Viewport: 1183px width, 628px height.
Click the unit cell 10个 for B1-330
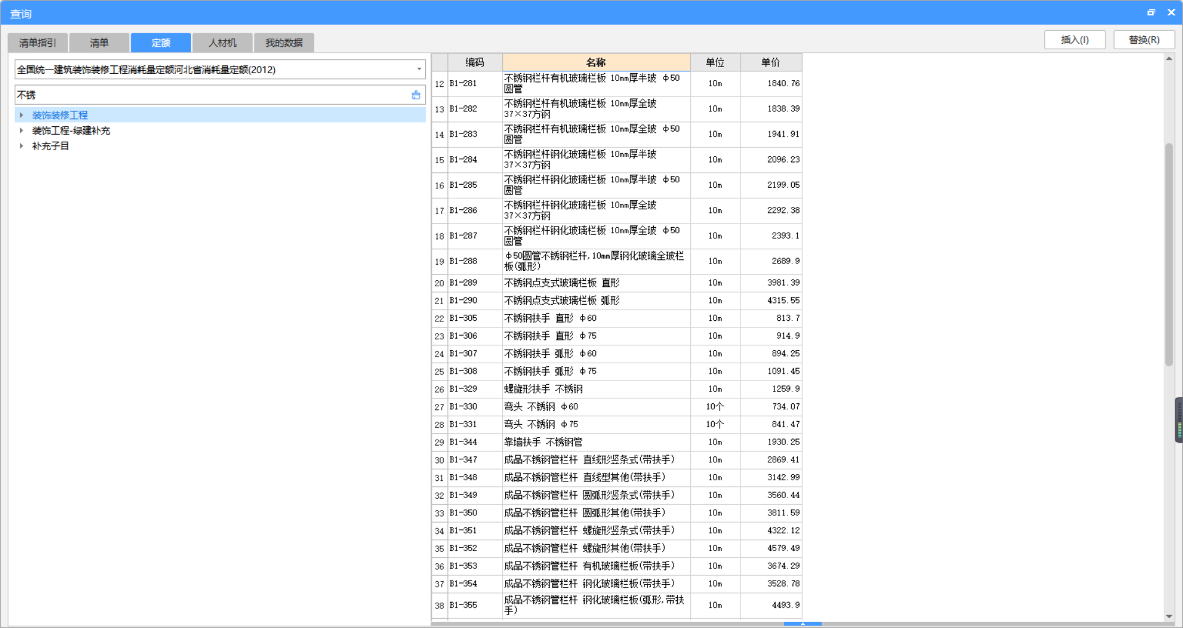tap(715, 407)
